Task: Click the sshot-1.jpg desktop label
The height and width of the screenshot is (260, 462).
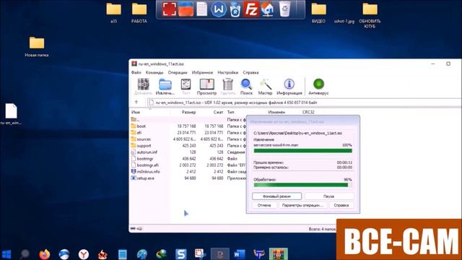Action: point(344,21)
